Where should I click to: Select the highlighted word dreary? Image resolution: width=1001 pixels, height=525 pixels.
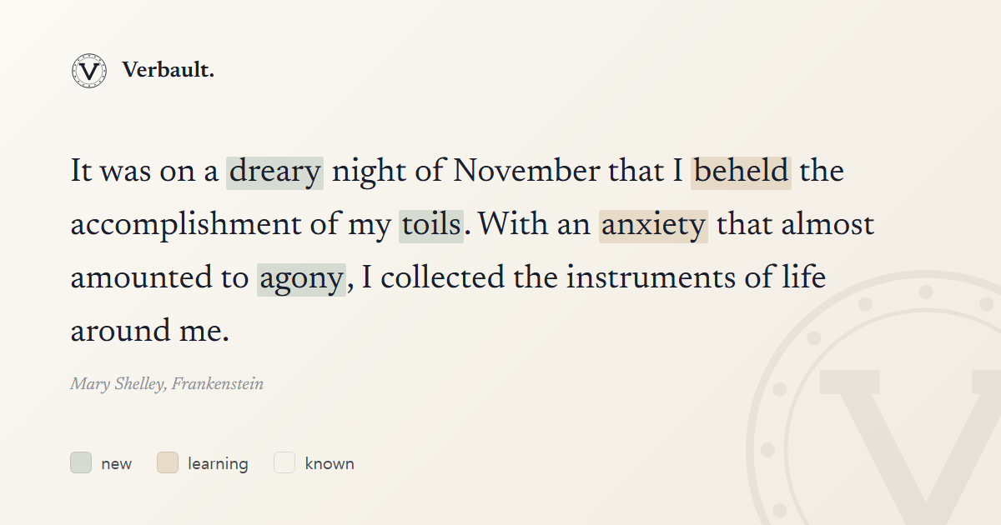coord(274,172)
